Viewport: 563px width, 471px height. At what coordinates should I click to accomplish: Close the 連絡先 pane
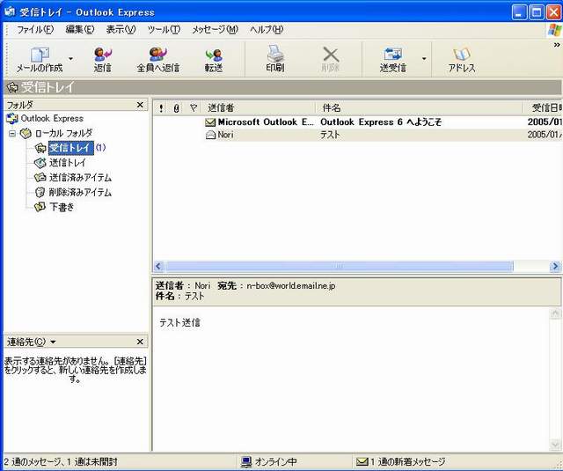141,342
